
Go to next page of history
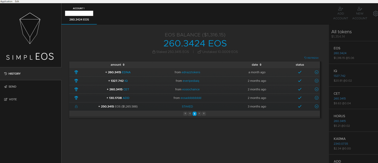199,113
